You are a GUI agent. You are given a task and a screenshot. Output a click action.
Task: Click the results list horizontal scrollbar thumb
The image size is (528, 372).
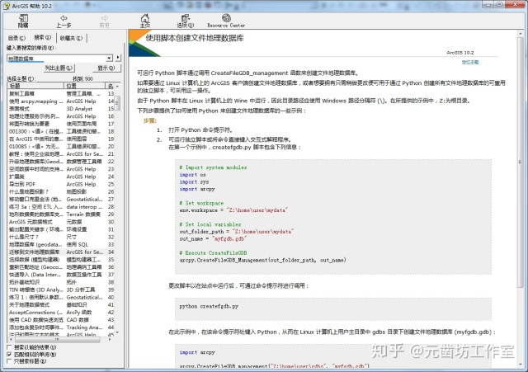57,340
